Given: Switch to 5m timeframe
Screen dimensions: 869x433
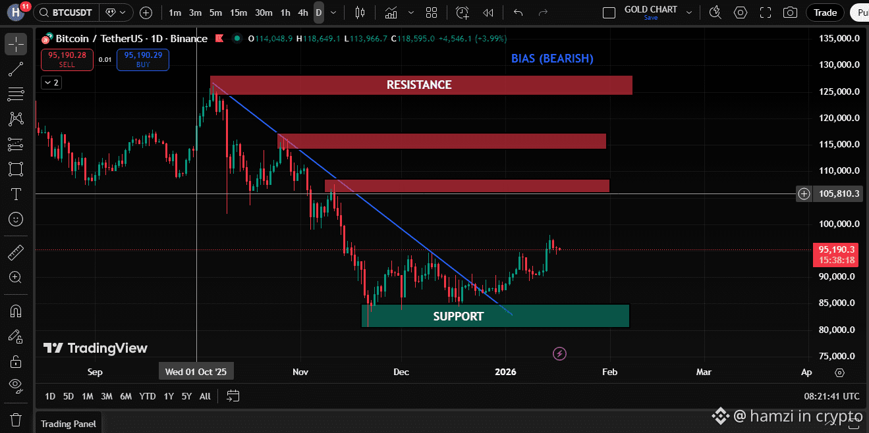Looking at the screenshot, I should [215, 13].
